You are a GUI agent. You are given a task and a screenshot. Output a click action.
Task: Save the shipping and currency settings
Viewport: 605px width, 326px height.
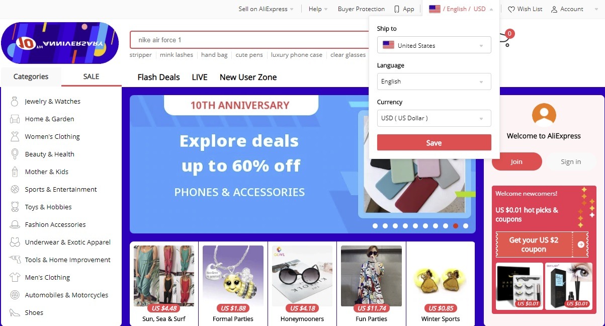(x=434, y=143)
